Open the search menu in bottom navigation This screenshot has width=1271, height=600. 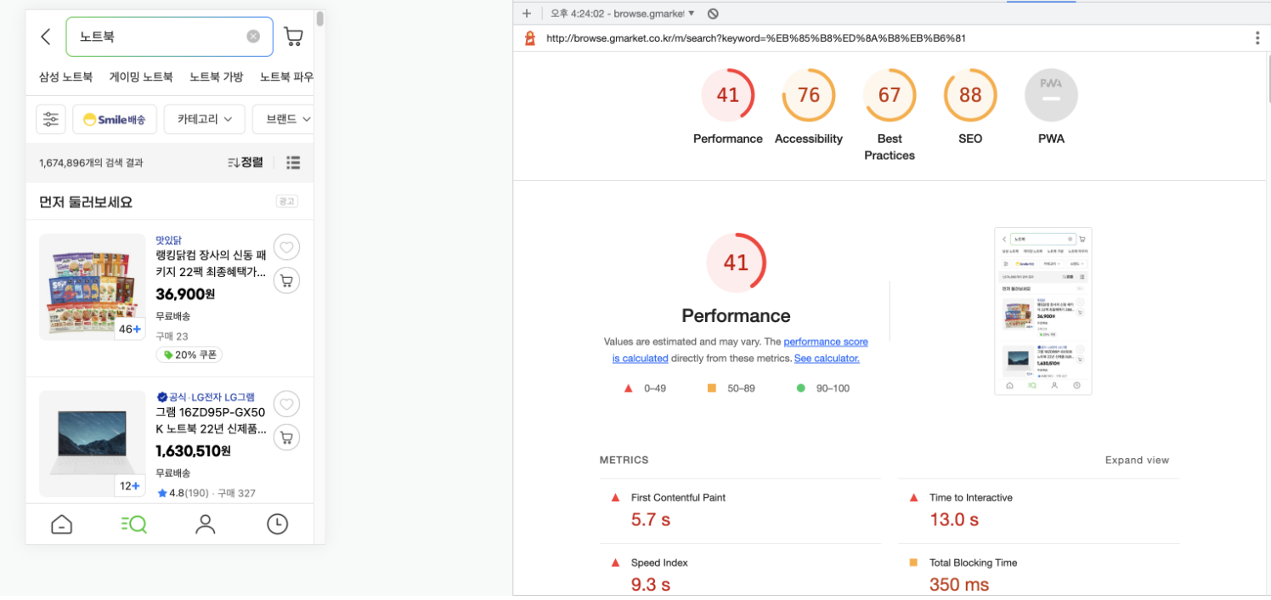pyautogui.click(x=133, y=524)
